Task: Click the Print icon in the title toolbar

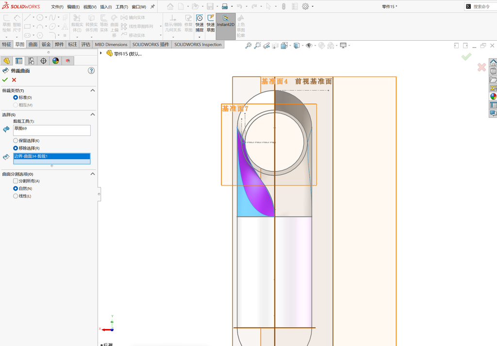Action: pyautogui.click(x=225, y=6)
